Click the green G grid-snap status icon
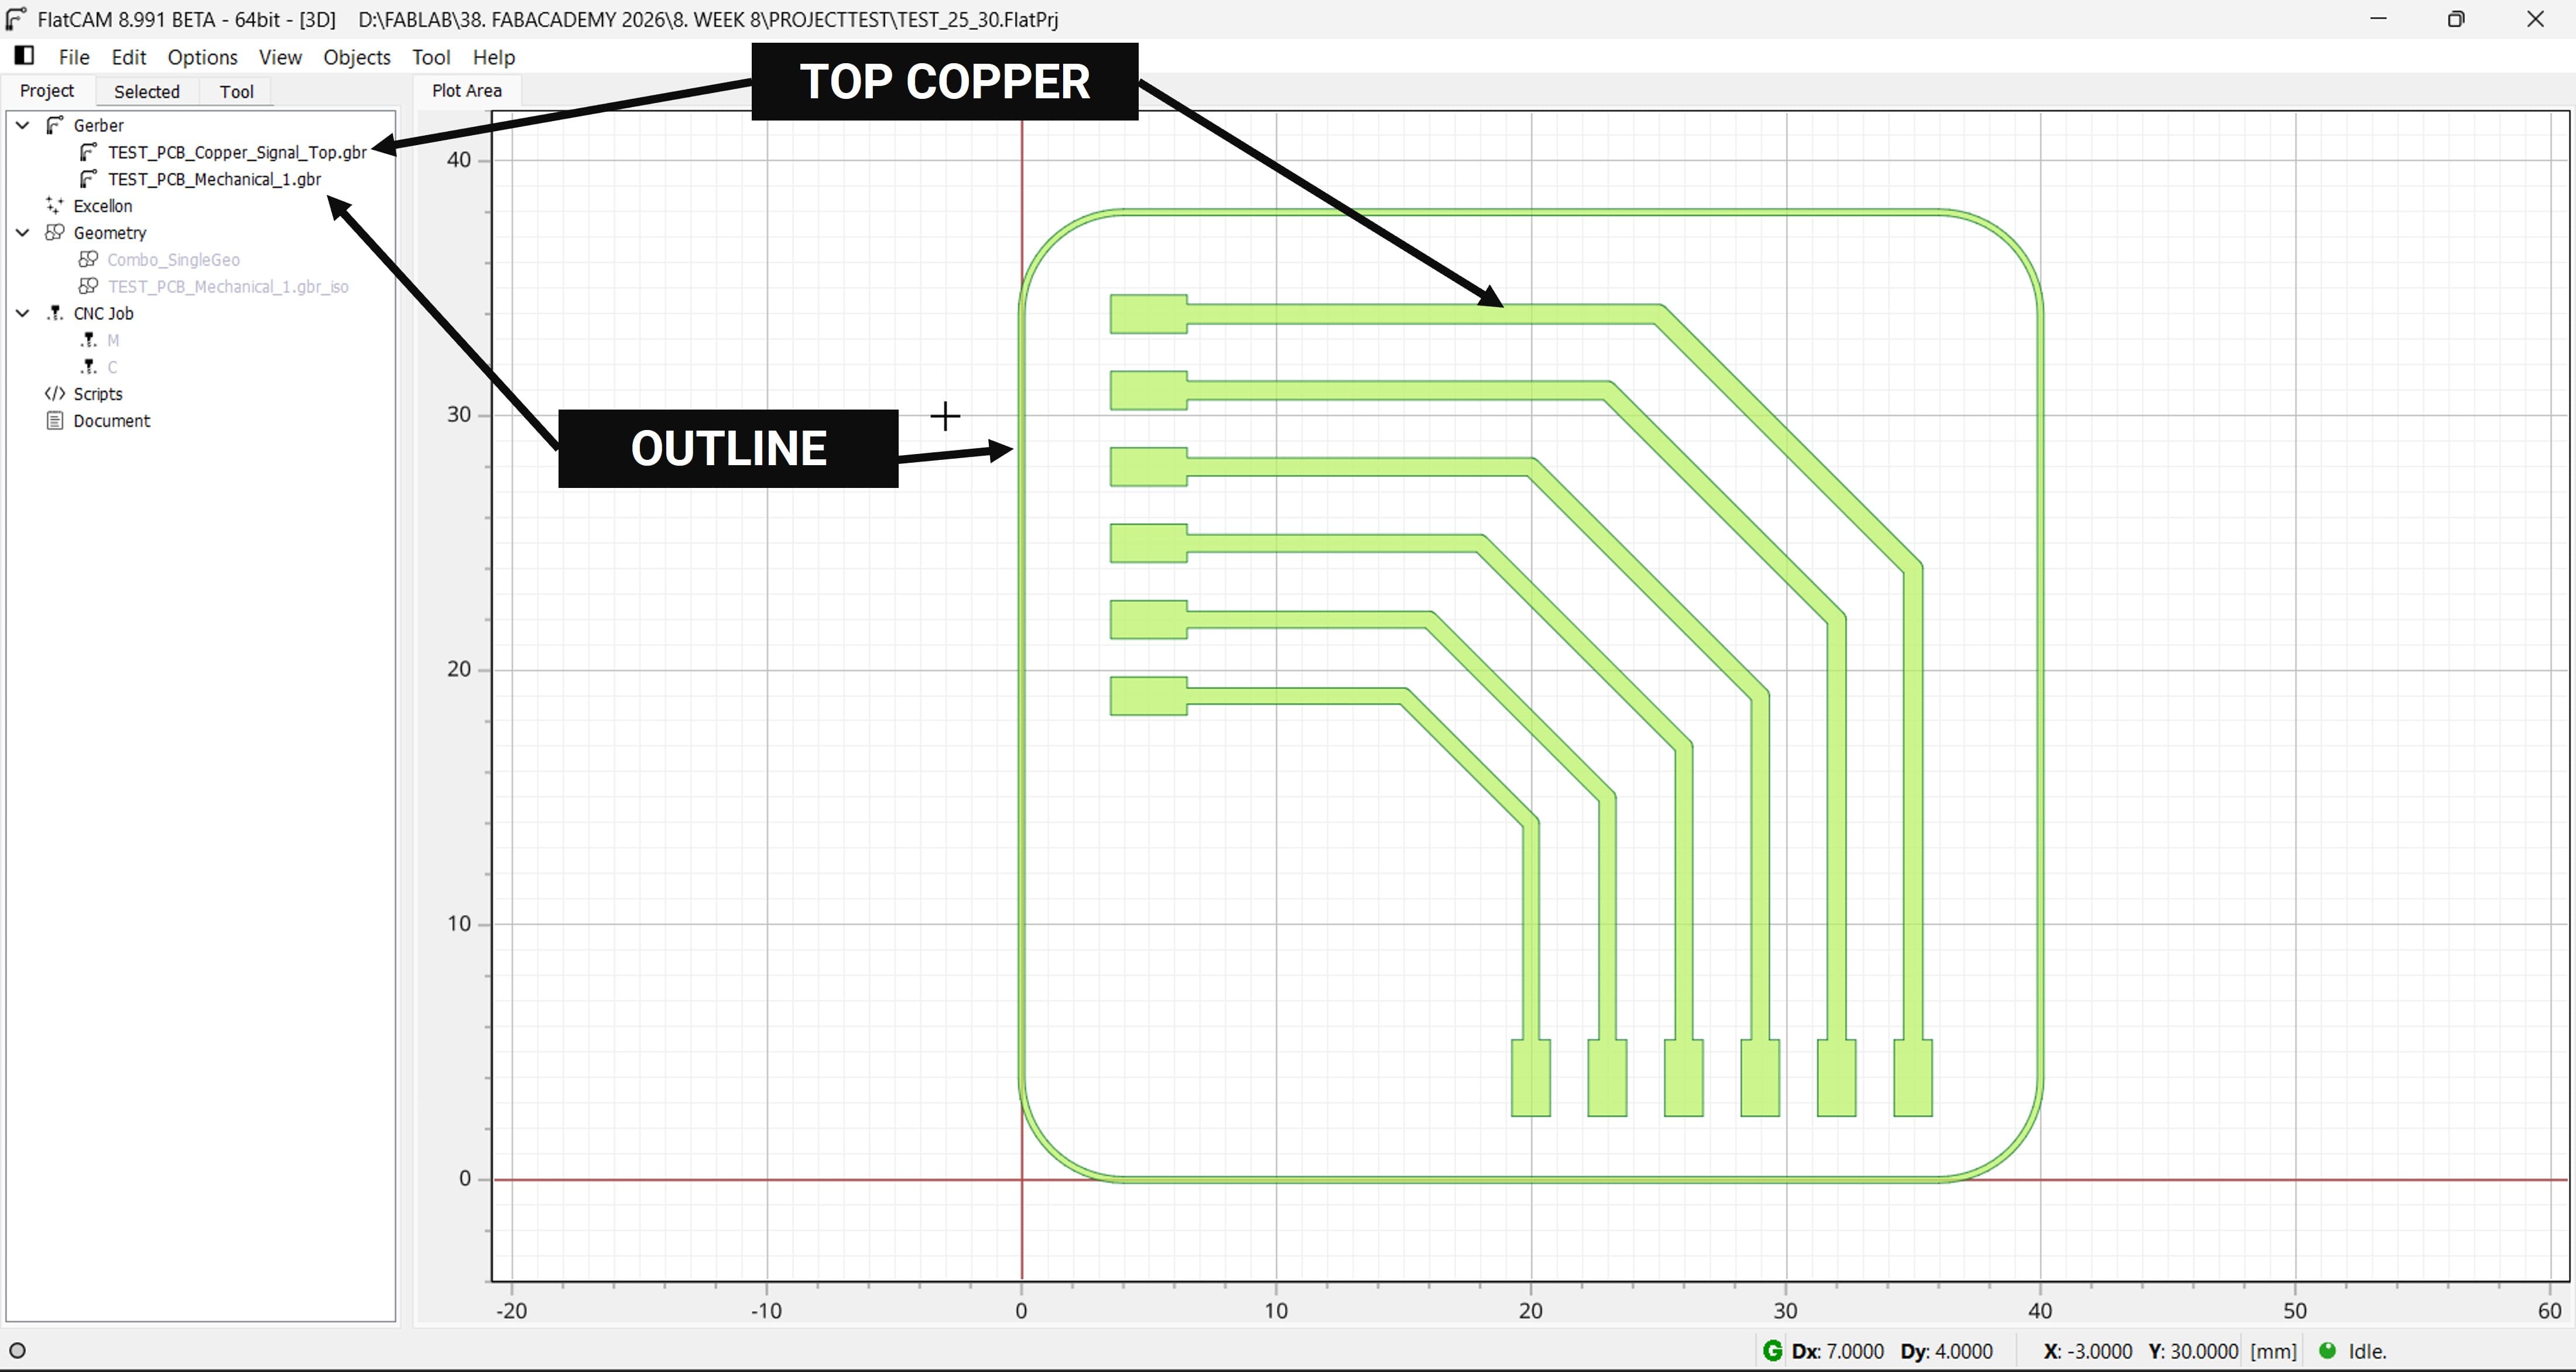The height and width of the screenshot is (1372, 2576). tap(1772, 1351)
